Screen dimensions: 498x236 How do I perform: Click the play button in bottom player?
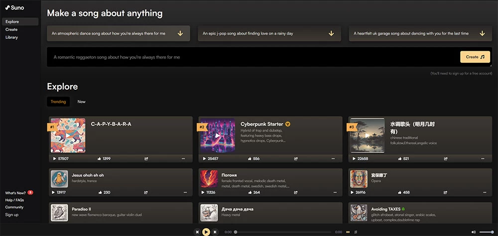point(206,232)
